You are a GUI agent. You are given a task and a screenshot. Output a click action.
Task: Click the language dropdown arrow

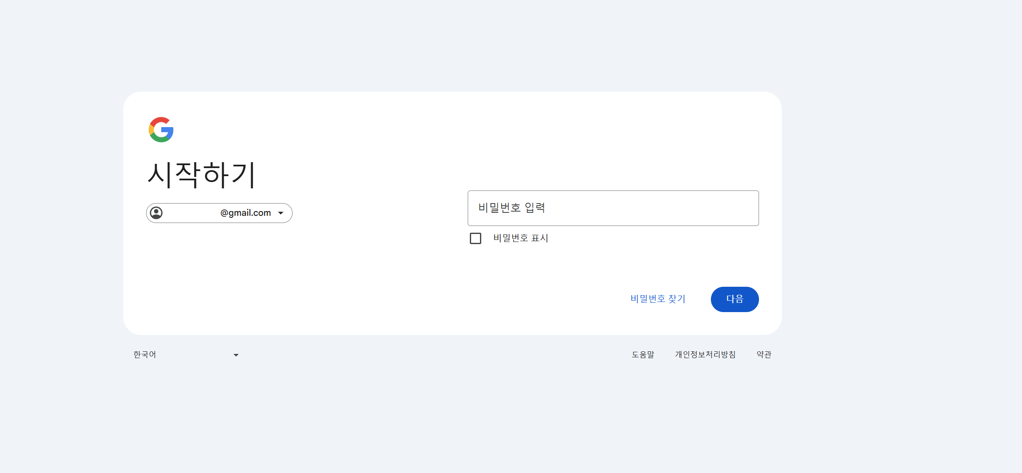coord(236,355)
